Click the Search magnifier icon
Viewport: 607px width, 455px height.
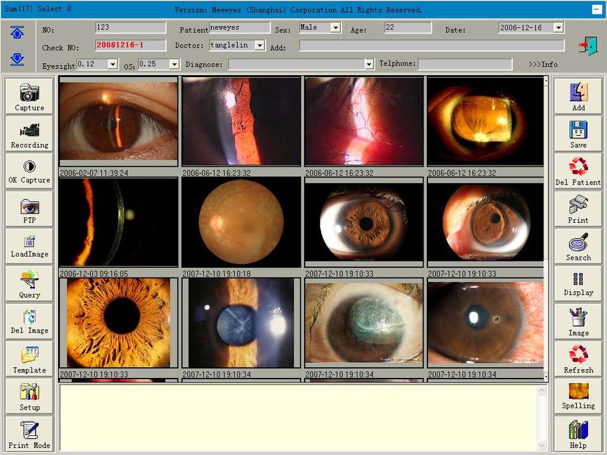(x=579, y=243)
